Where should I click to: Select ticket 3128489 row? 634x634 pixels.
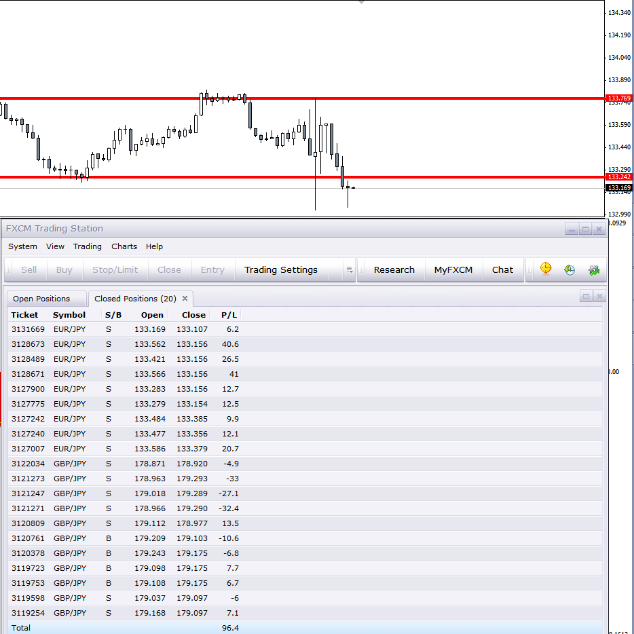305,360
